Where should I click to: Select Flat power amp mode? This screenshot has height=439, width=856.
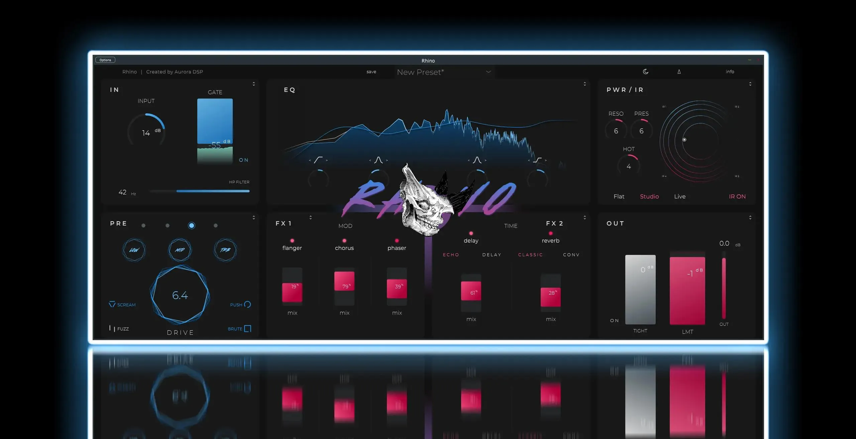point(619,196)
